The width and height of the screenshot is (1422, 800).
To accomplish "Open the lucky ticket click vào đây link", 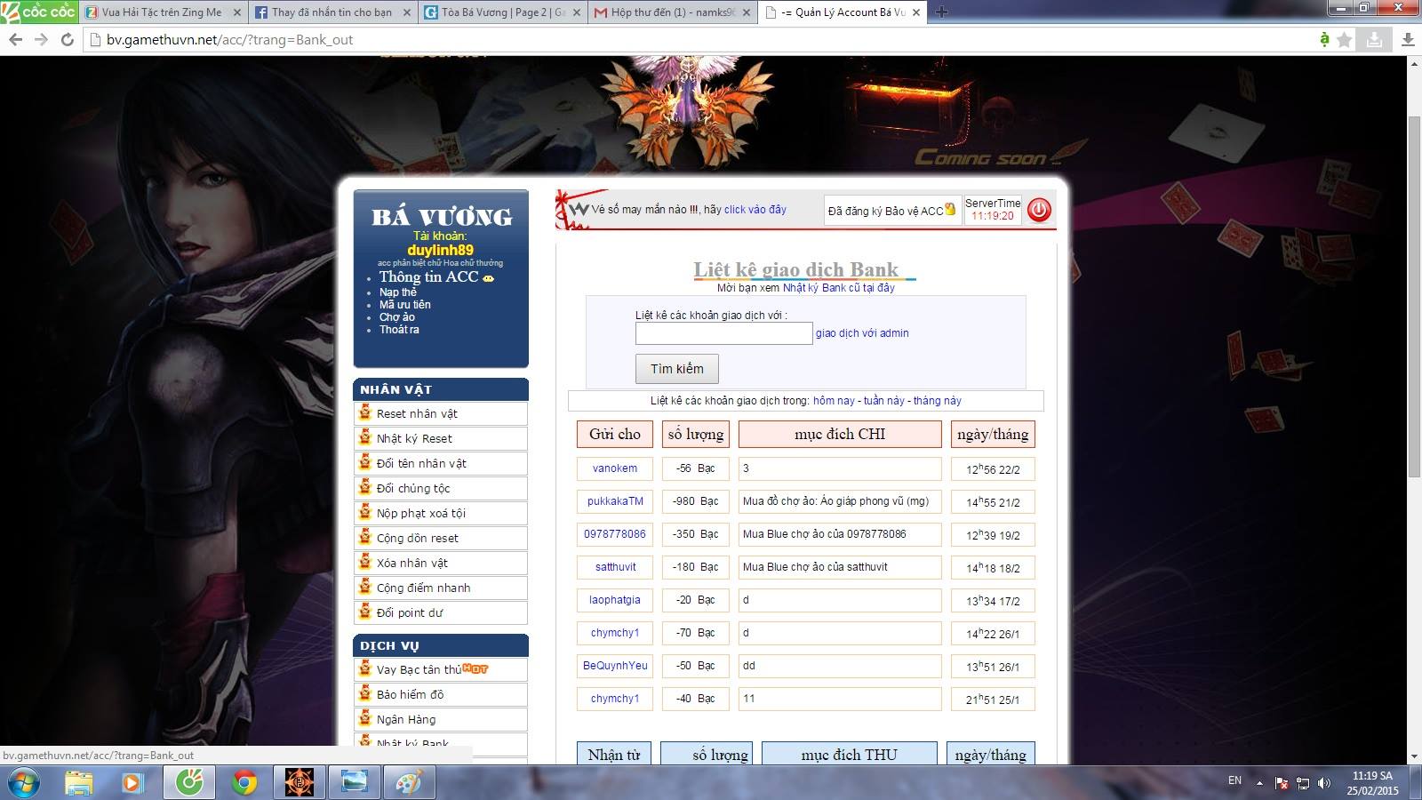I will pos(755,210).
